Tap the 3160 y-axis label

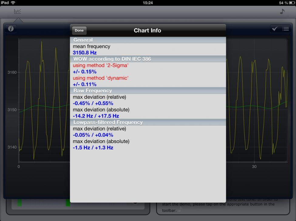12,72
